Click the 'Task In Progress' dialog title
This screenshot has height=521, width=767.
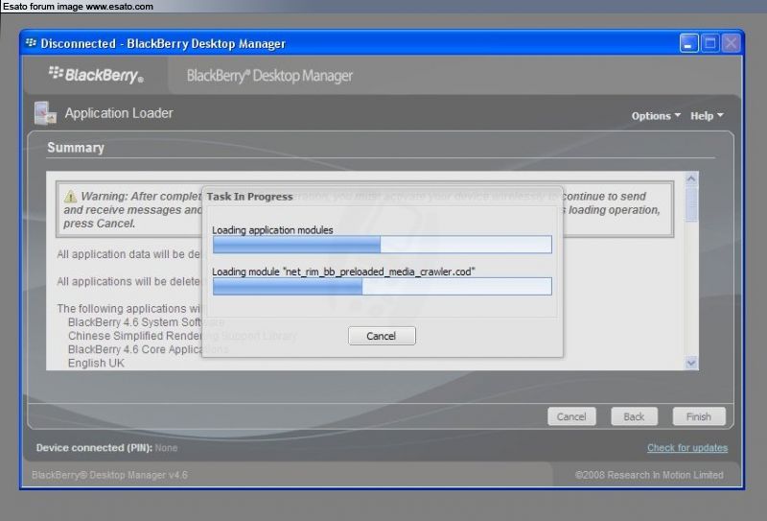(x=249, y=197)
